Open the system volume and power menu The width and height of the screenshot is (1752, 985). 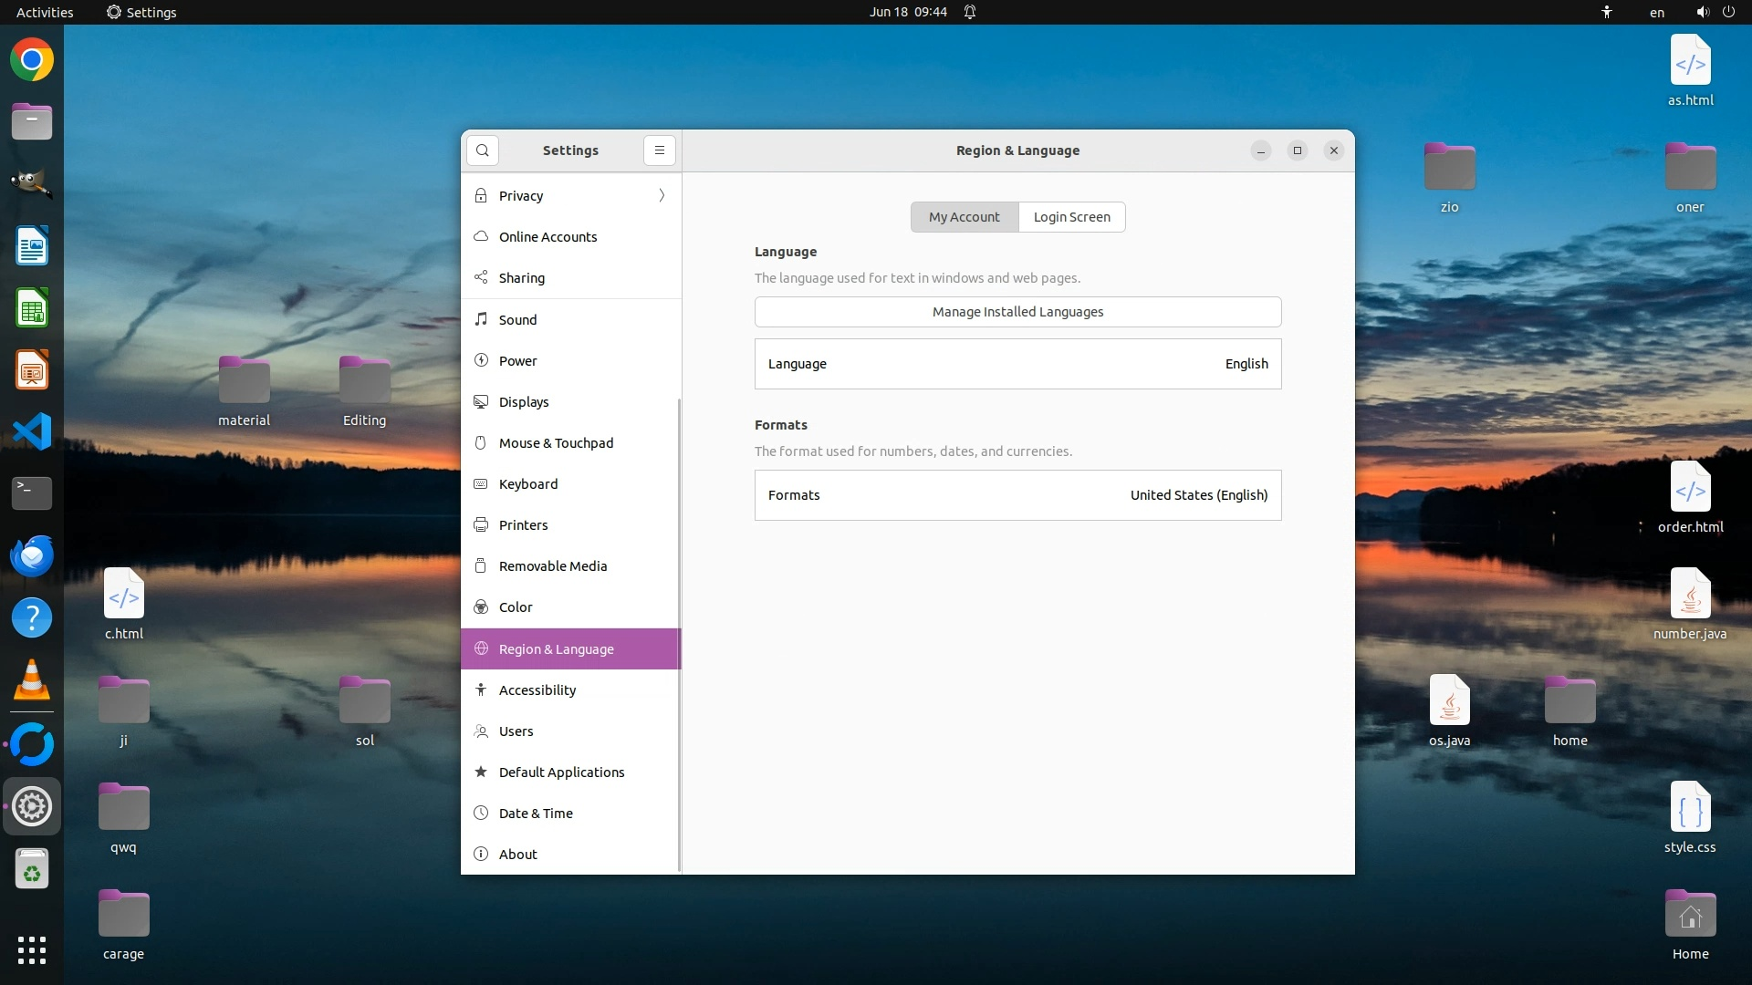pyautogui.click(x=1715, y=12)
